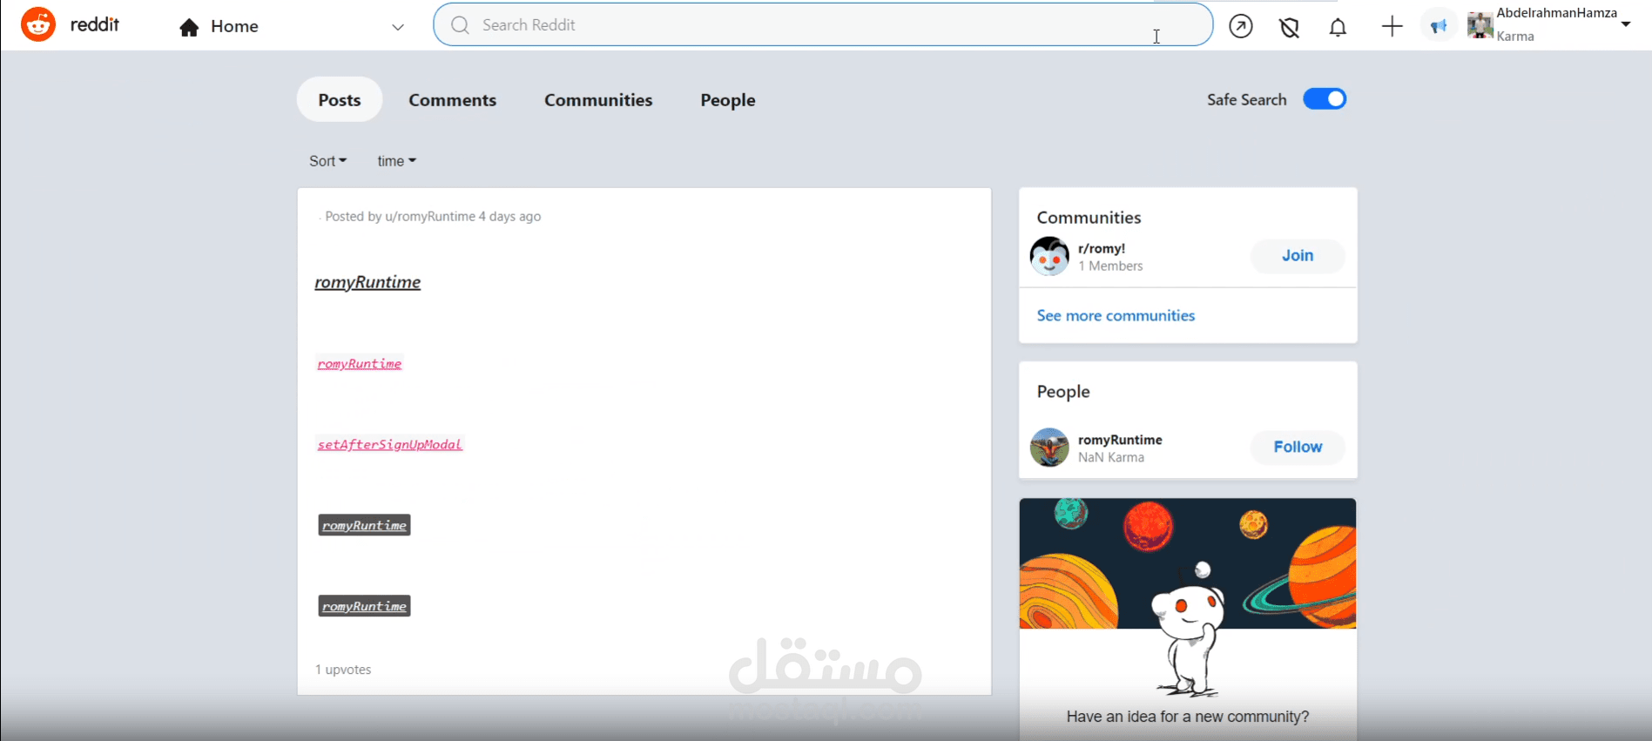Image resolution: width=1652 pixels, height=741 pixels.
Task: Click the setAfterSignUpModal code link
Action: [389, 445]
